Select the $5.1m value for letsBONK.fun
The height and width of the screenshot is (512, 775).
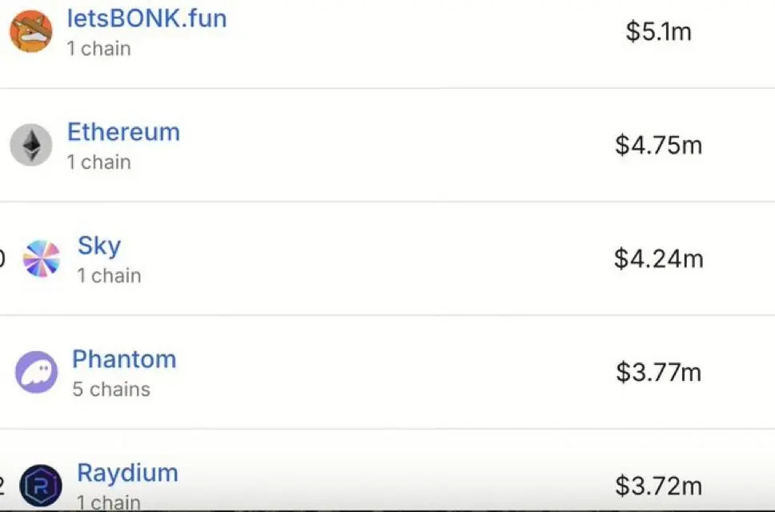658,31
